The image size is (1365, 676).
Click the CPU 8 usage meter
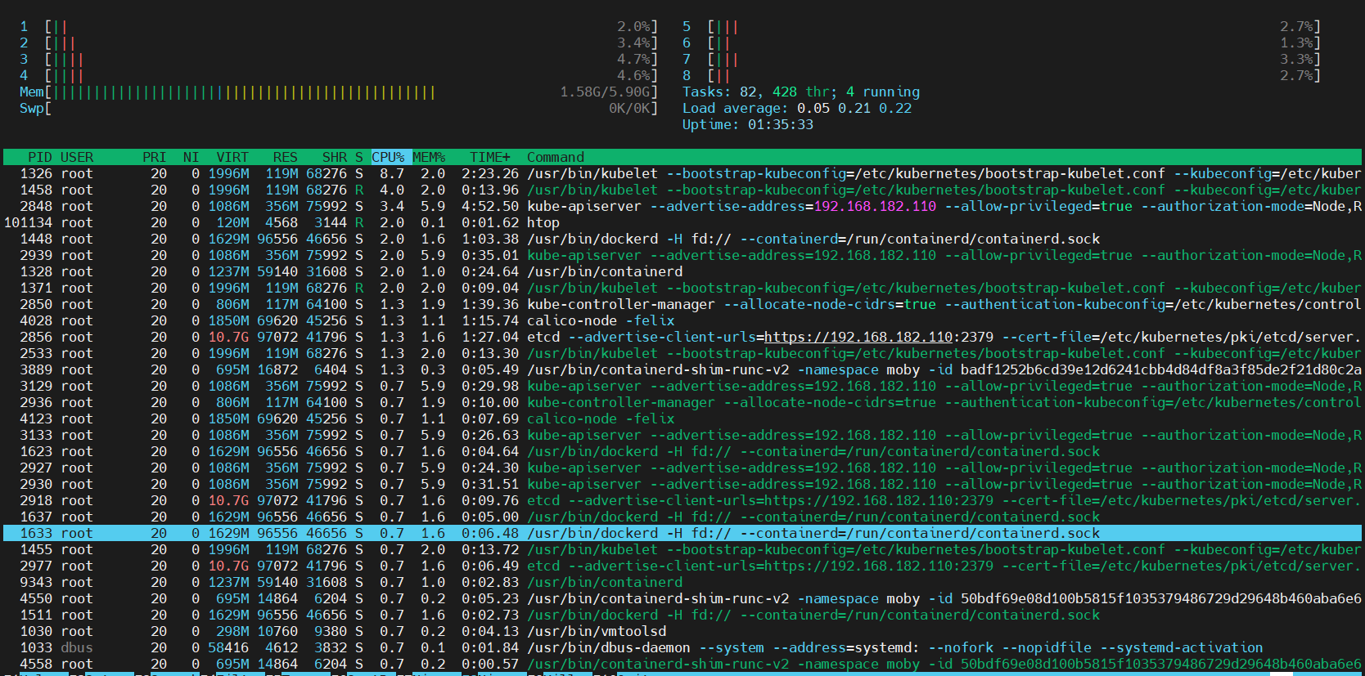[x=1002, y=75]
